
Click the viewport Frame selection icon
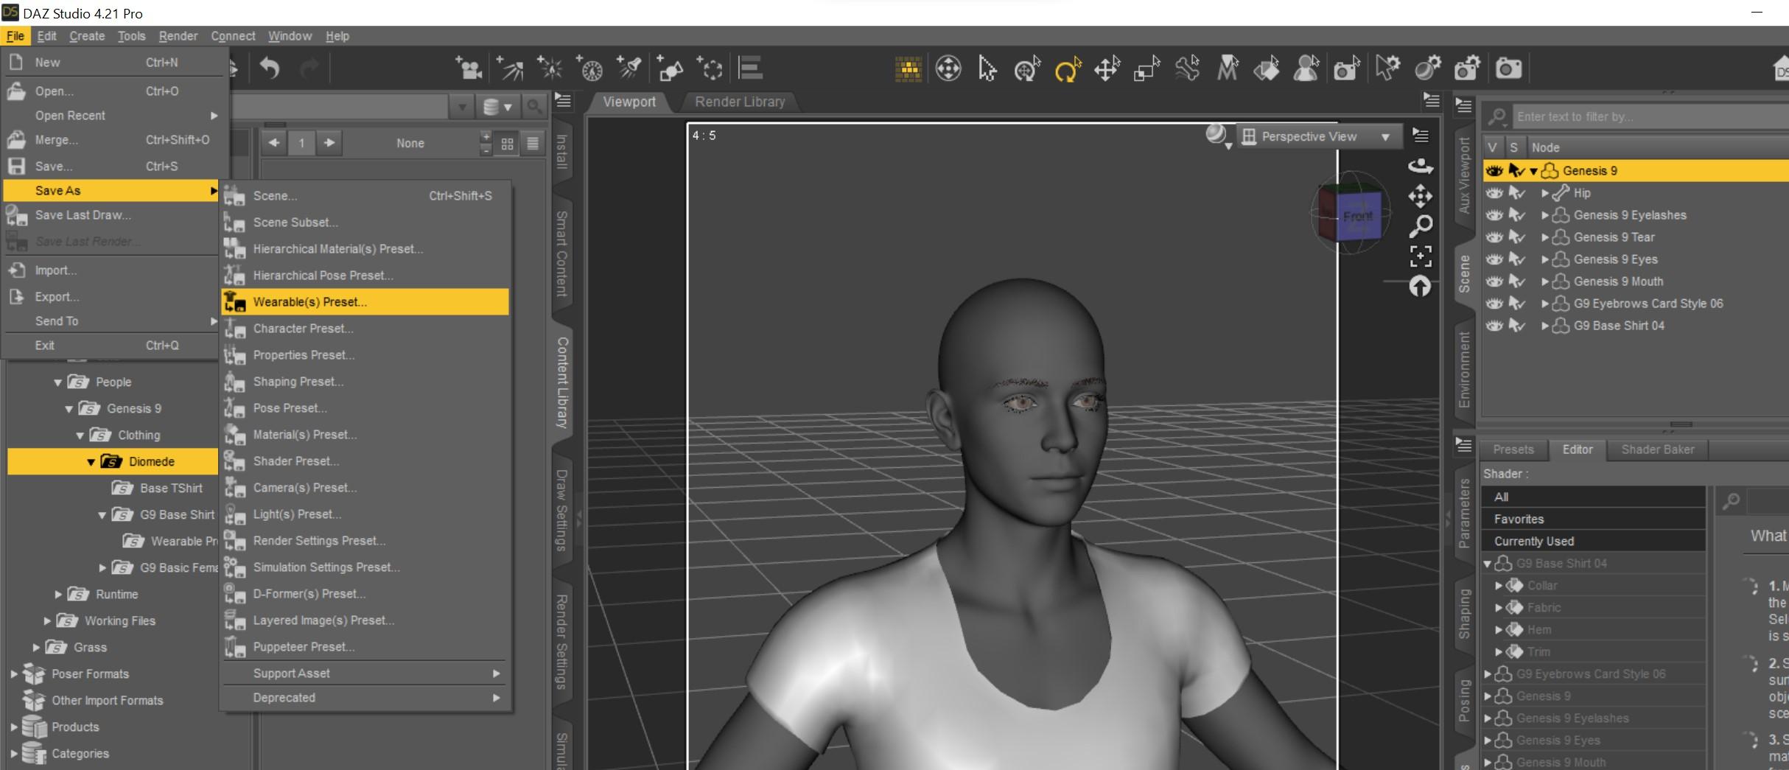pyautogui.click(x=1421, y=256)
